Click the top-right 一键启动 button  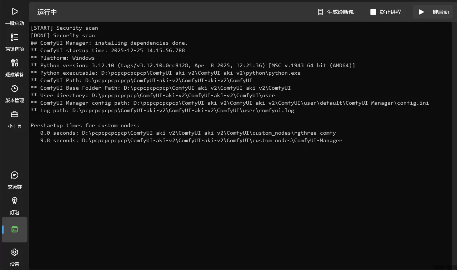point(433,12)
